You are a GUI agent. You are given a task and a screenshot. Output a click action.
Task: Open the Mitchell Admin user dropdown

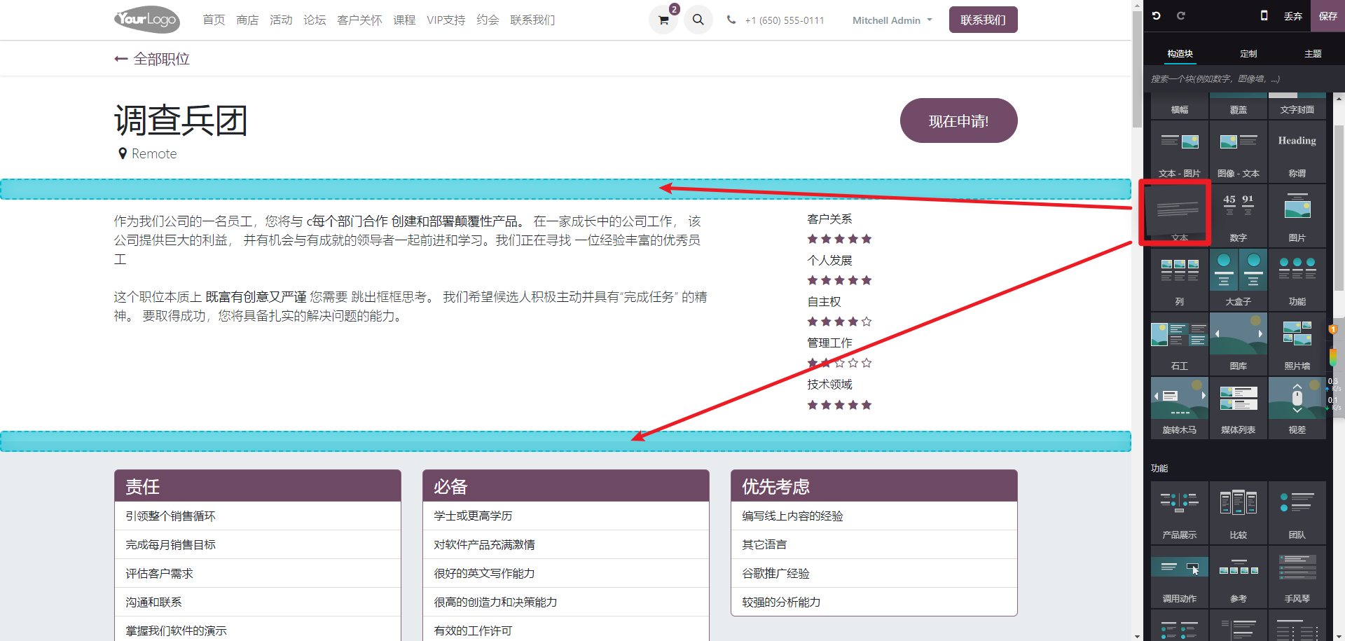(892, 20)
